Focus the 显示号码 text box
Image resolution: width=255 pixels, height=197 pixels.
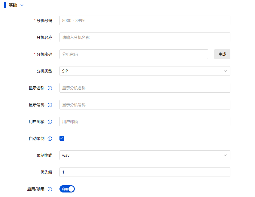click(145, 105)
